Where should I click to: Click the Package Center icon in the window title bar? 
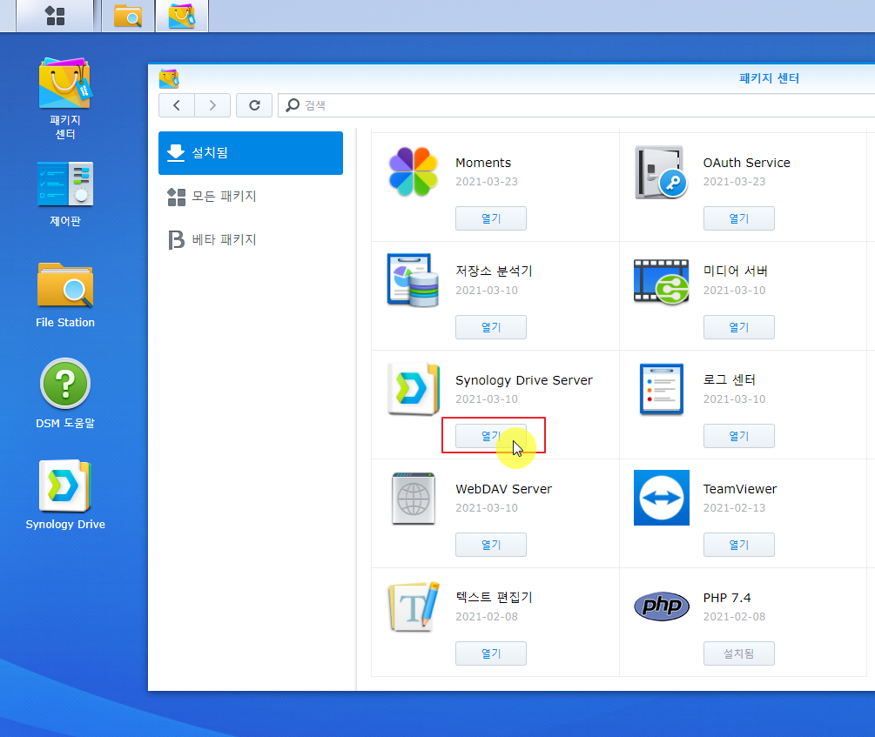169,78
